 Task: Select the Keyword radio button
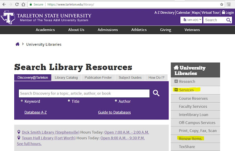tap(22, 101)
